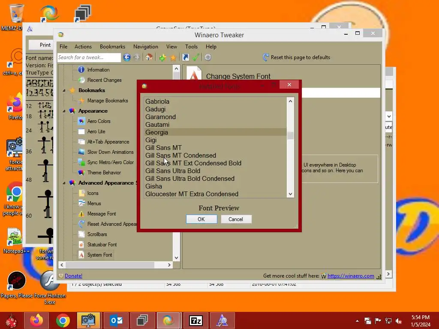
Task: Select Slow Down Animations tree item
Action: [110, 152]
